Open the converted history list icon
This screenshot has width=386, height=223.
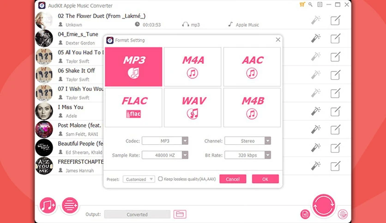tap(343, 214)
